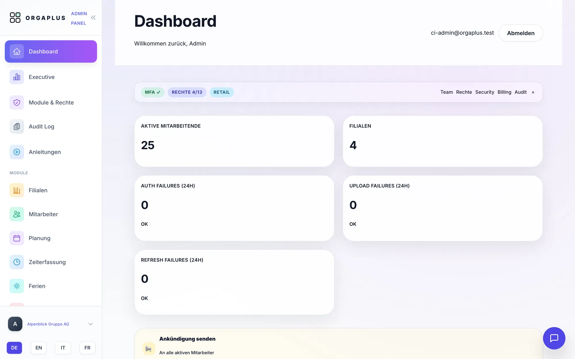Click the 'An alle aktiven Mitarbeiter' text
575x359 pixels.
[x=187, y=353]
